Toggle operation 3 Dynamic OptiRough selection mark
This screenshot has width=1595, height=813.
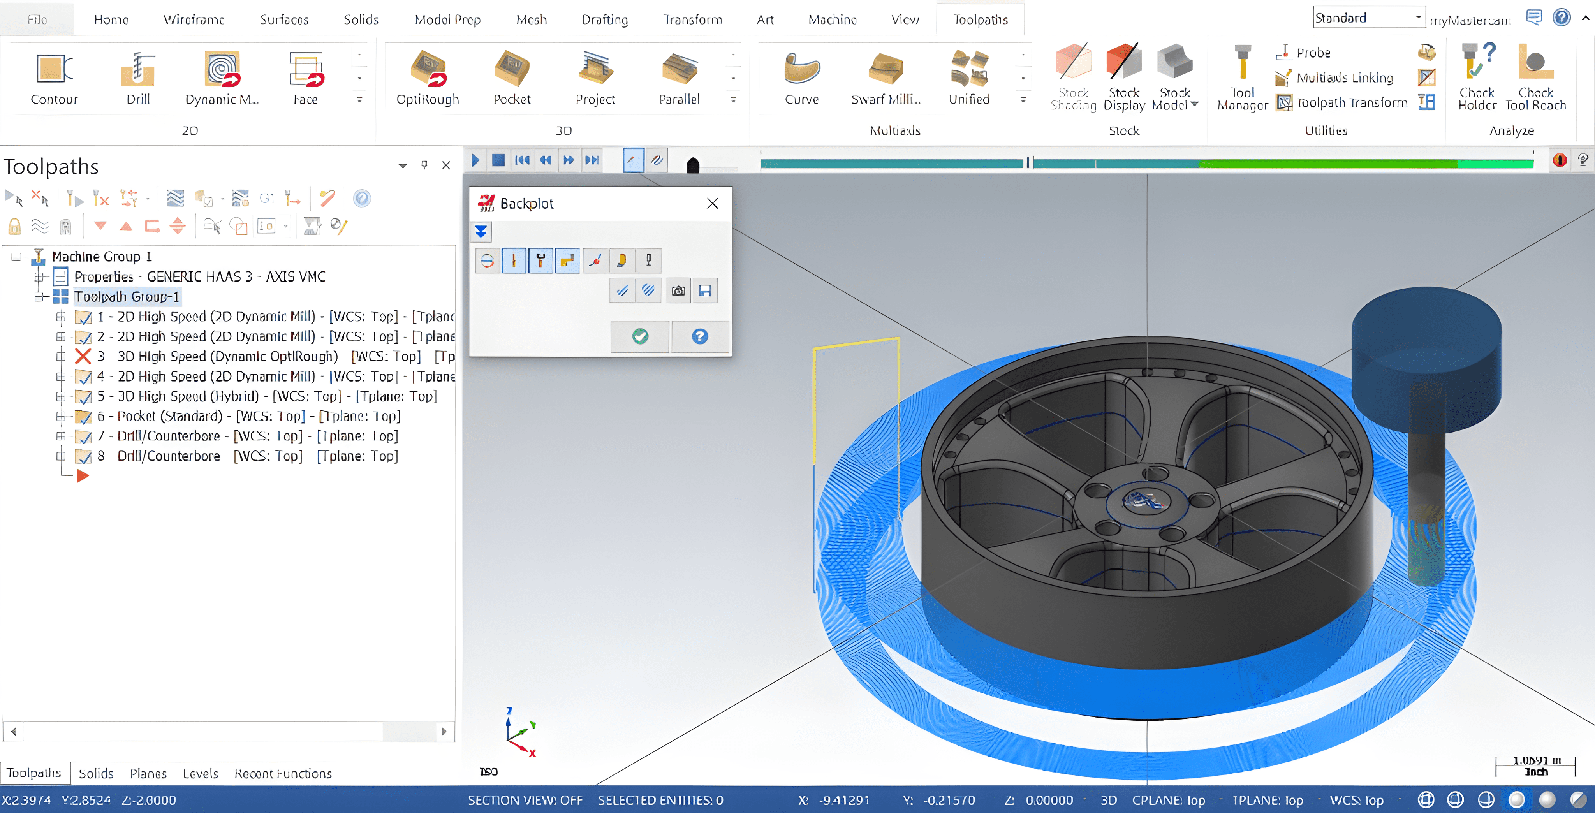click(x=83, y=357)
